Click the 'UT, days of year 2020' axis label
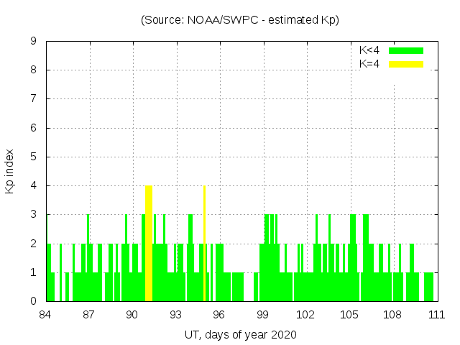 240,335
